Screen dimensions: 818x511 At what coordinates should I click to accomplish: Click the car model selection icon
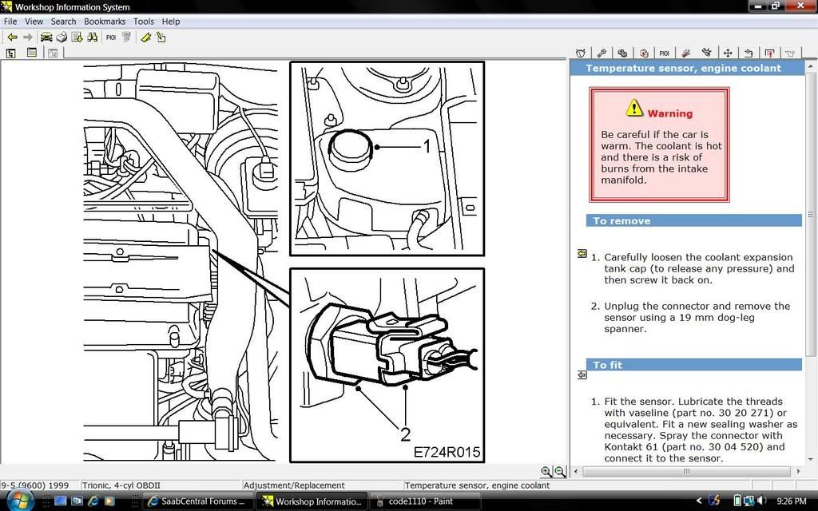click(x=46, y=37)
